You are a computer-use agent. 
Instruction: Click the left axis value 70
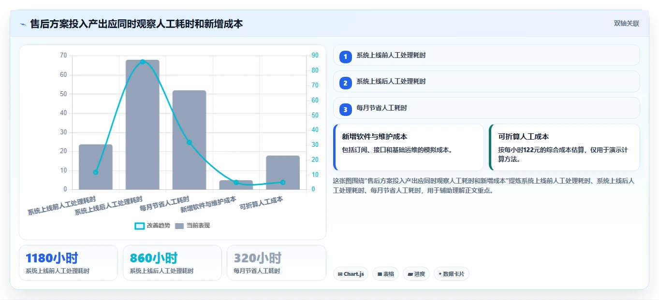pos(63,56)
